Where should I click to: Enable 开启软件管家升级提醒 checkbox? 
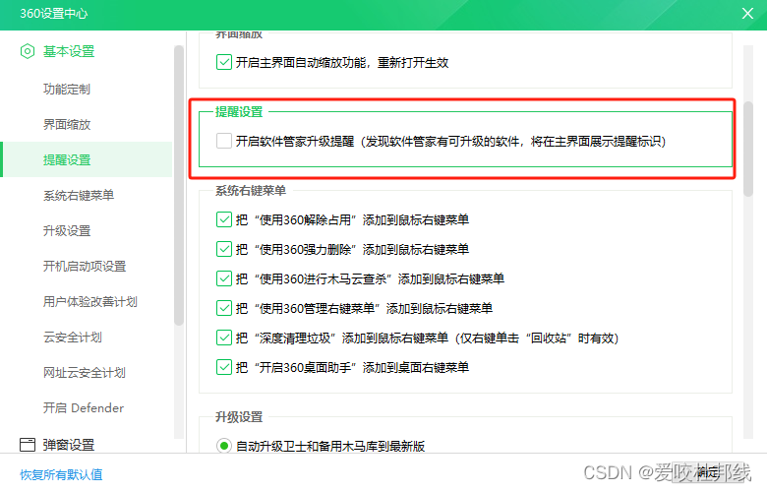[224, 141]
